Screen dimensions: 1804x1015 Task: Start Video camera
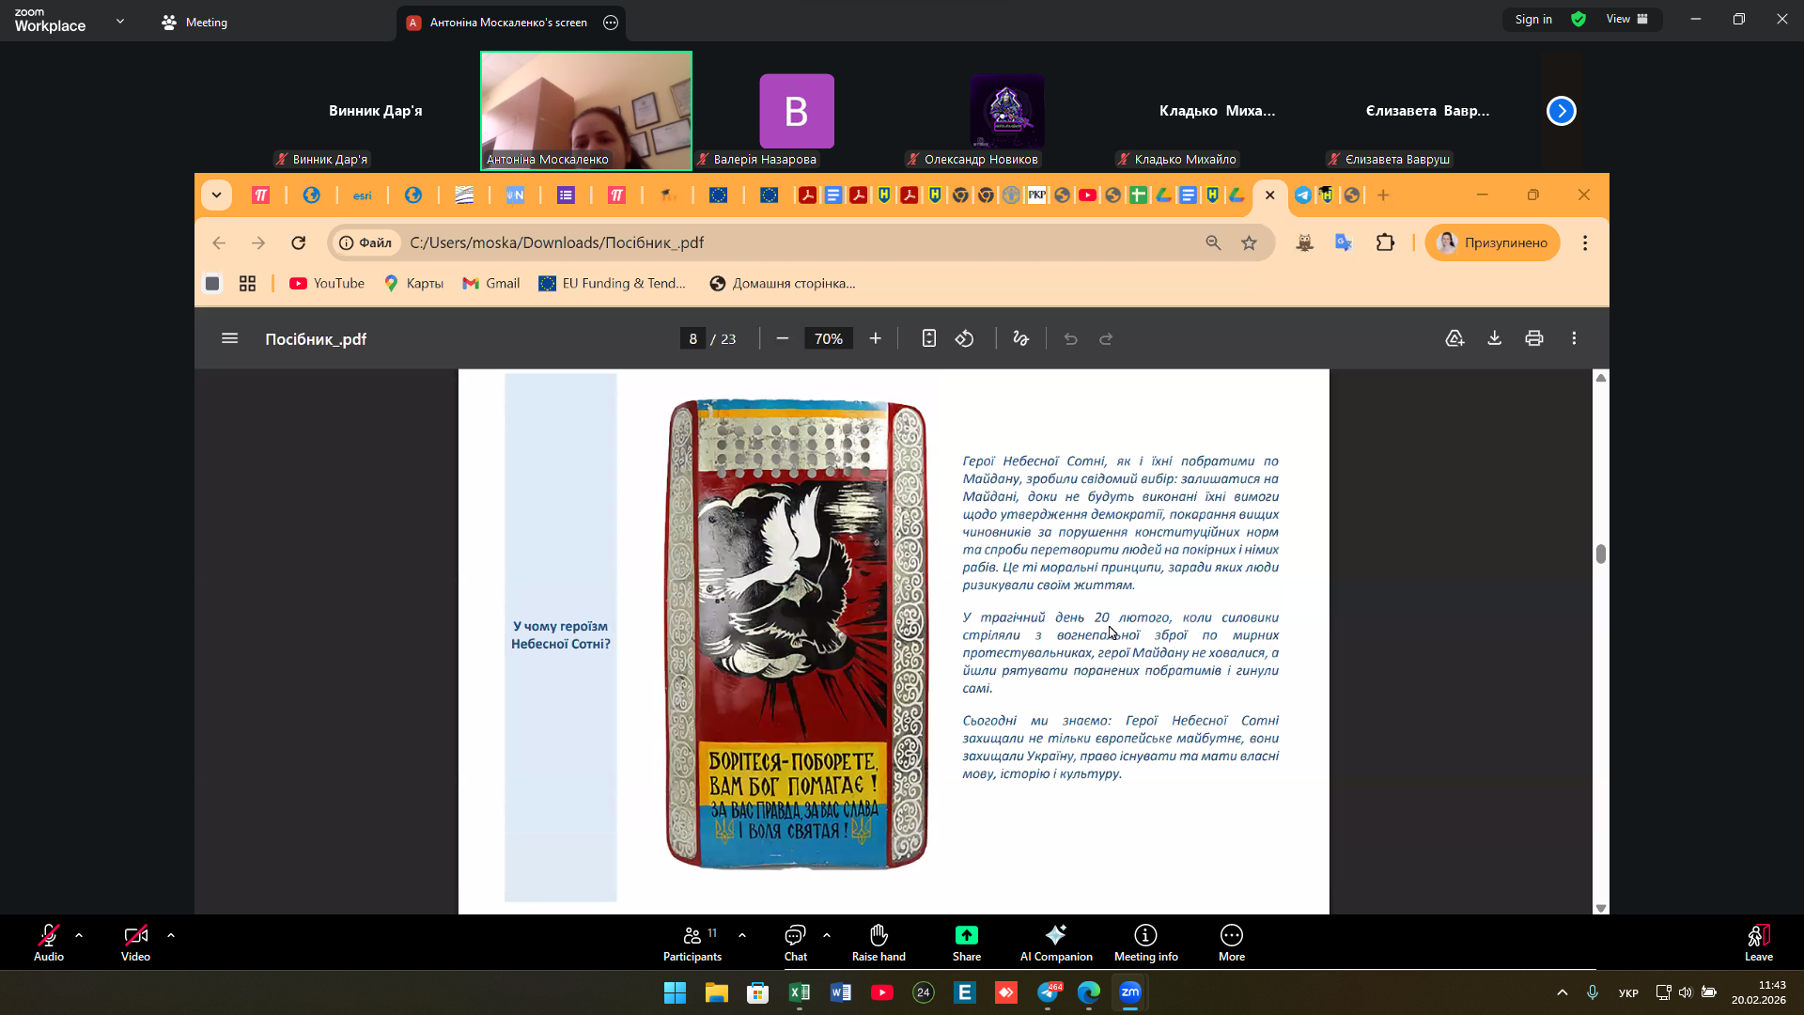[x=135, y=935]
